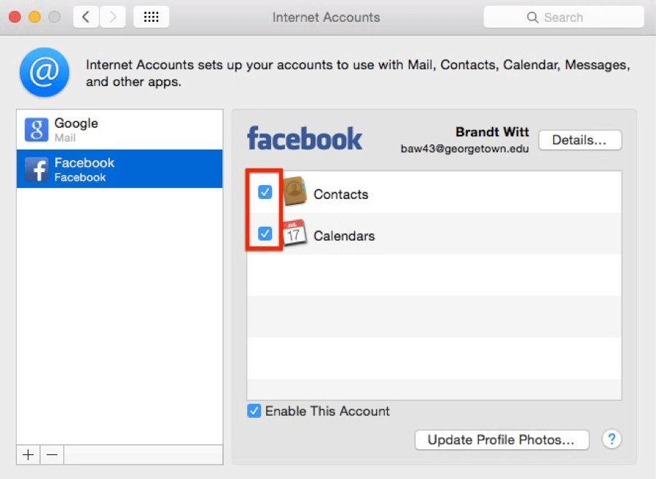
Task: Click the Facebook icon in accounts list
Action: point(36,169)
